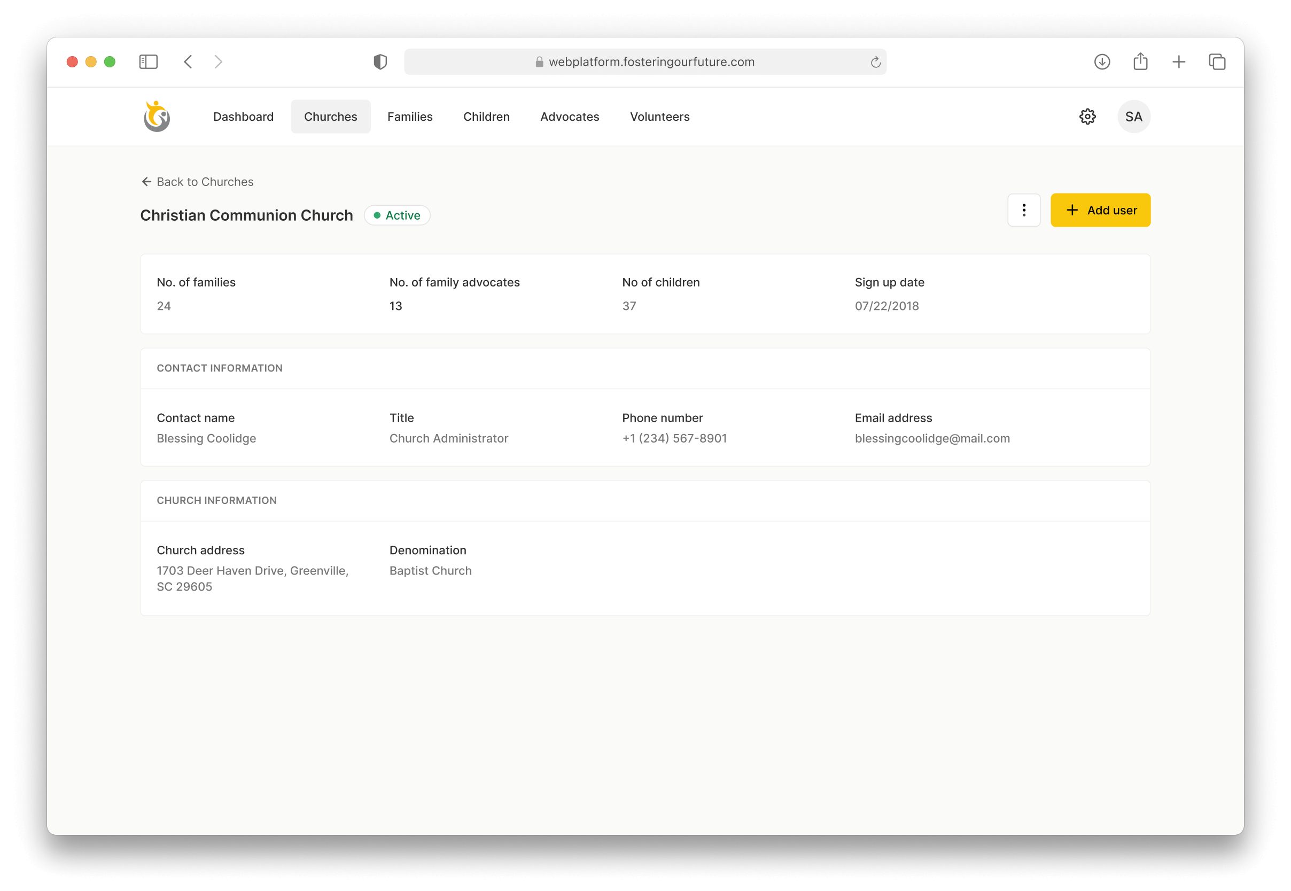Screen dimensions: 1291x891
Task: Click the privacy shield icon
Action: (380, 62)
